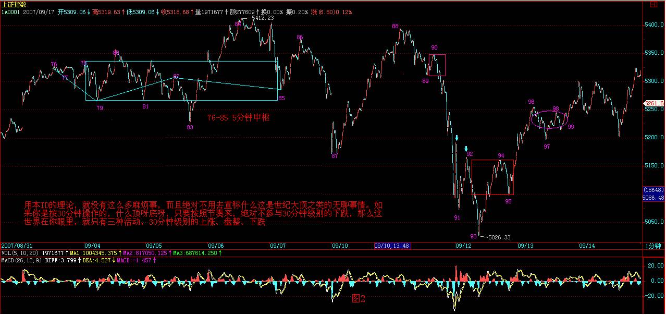Screen dimensions: 666x315
Task: Click the 5261.6 current price tag
Action: coord(655,103)
